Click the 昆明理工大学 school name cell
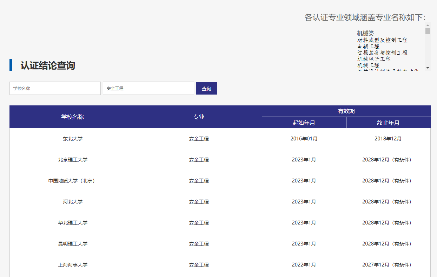Image resolution: width=437 pixels, height=277 pixels. coord(73,244)
